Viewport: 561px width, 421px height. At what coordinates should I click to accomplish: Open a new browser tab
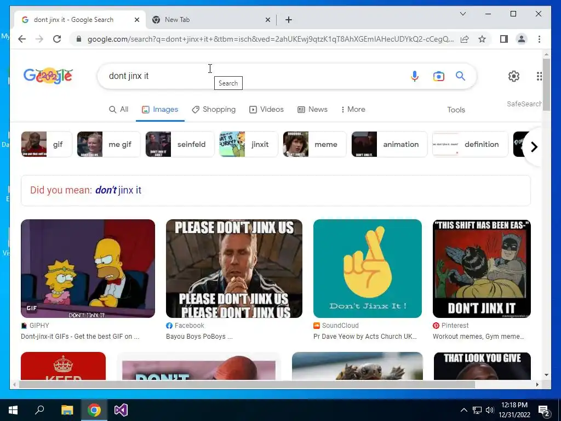[289, 20]
